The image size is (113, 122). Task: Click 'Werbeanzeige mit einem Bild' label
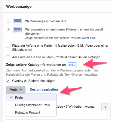coord(46,21)
